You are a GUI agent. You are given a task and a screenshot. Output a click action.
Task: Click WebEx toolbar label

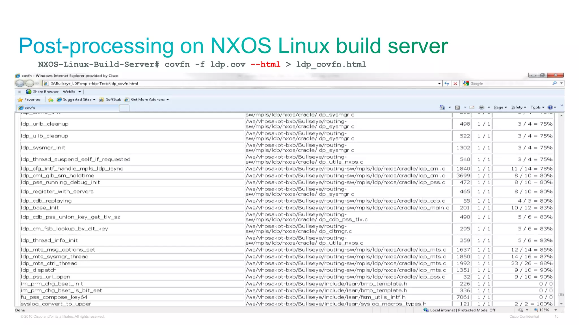click(69, 92)
